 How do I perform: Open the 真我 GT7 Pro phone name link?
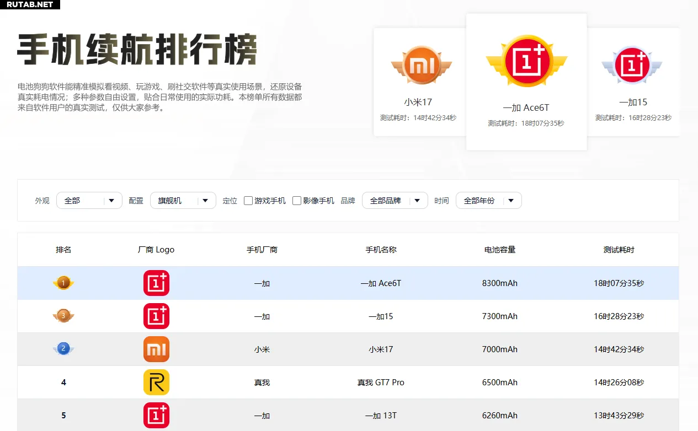pos(381,382)
